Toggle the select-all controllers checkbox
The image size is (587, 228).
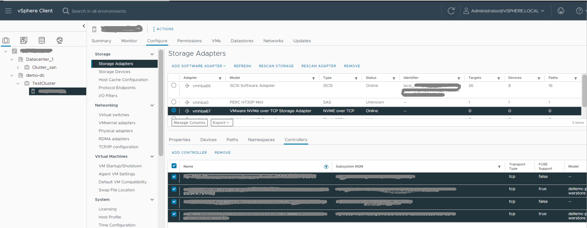click(174, 166)
